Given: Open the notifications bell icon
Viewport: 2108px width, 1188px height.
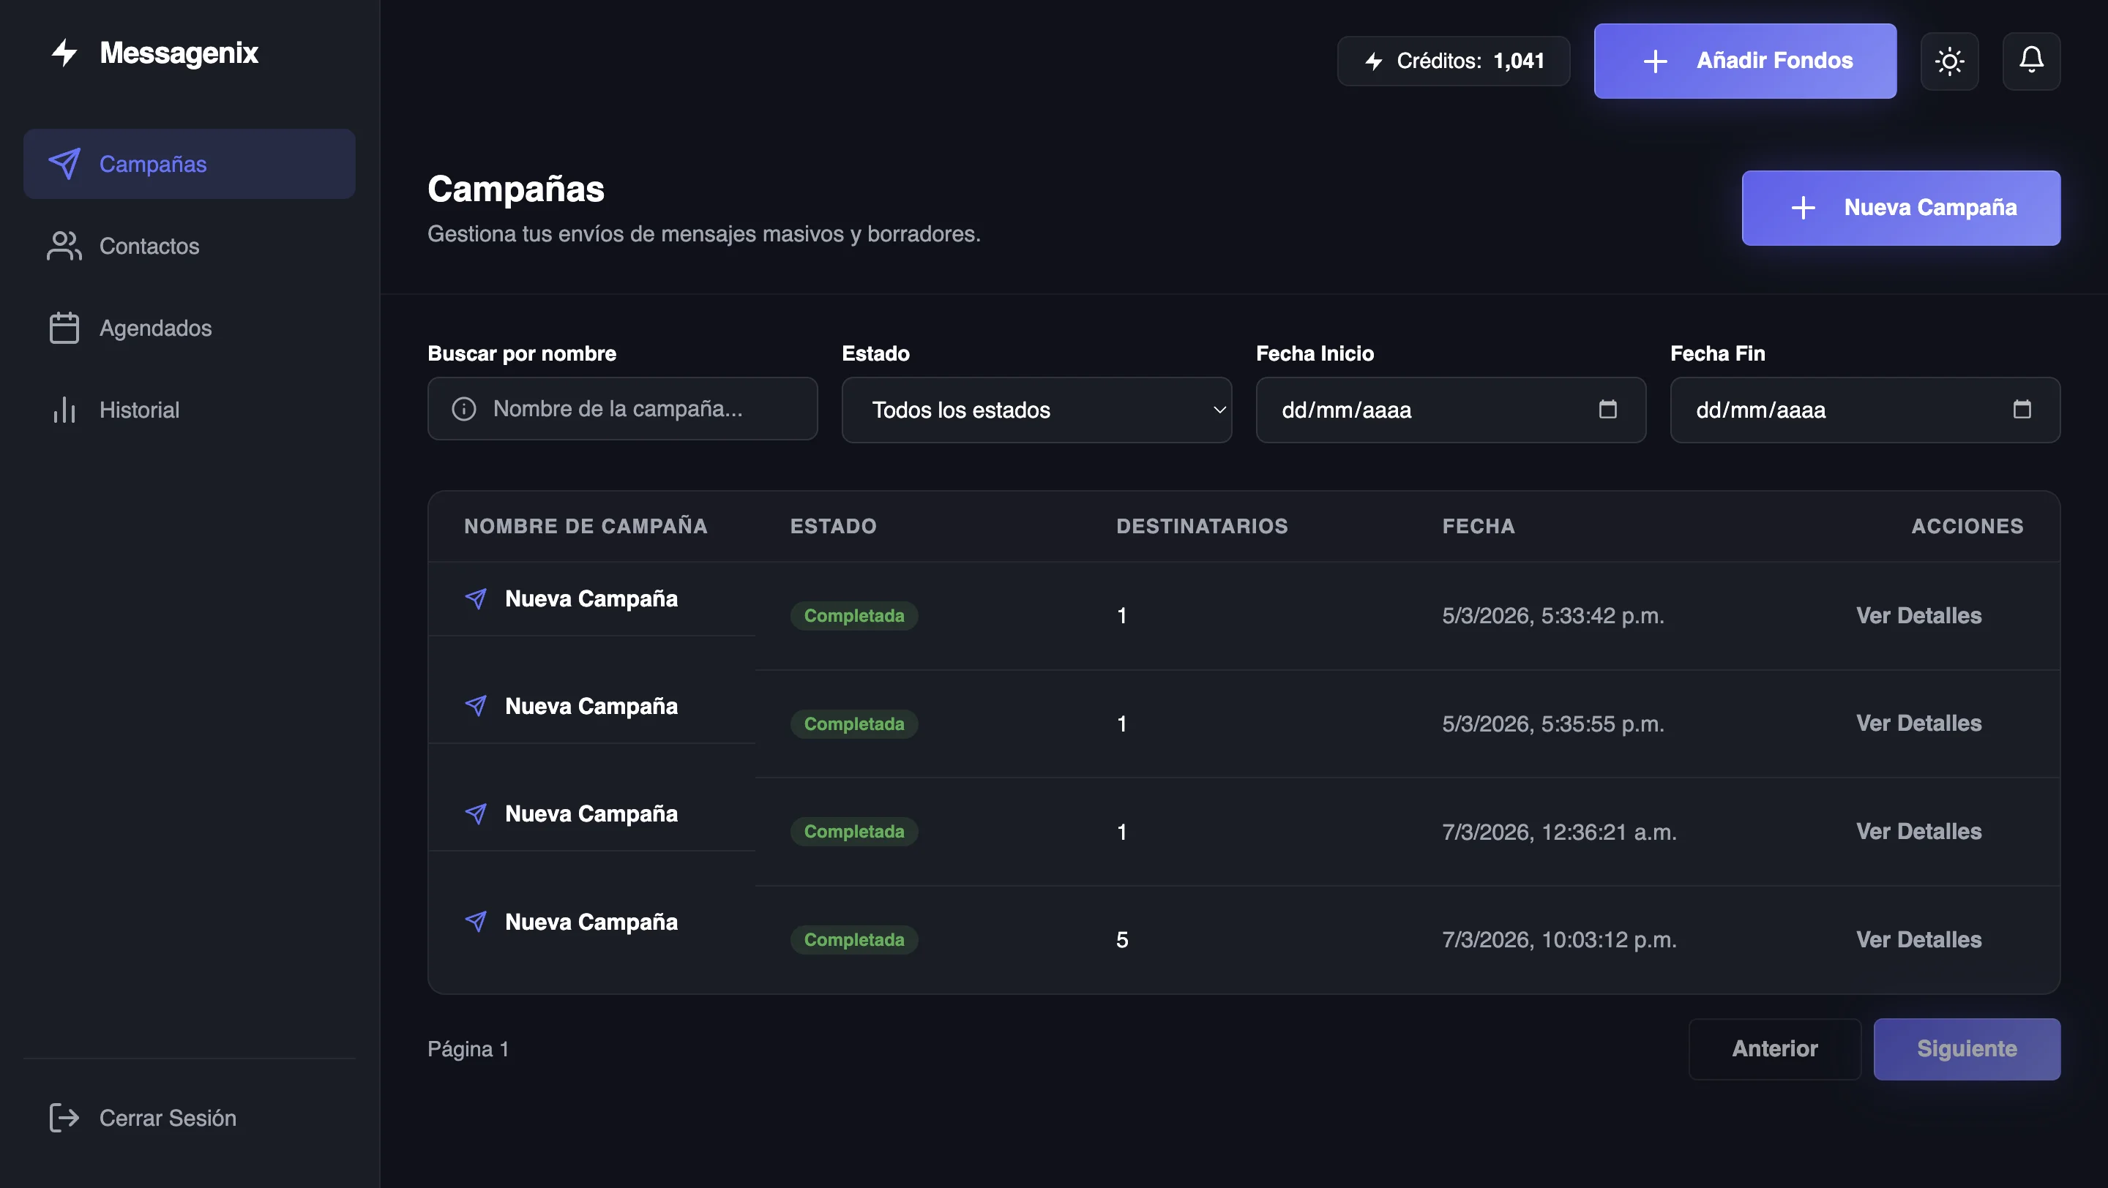Looking at the screenshot, I should (2030, 61).
